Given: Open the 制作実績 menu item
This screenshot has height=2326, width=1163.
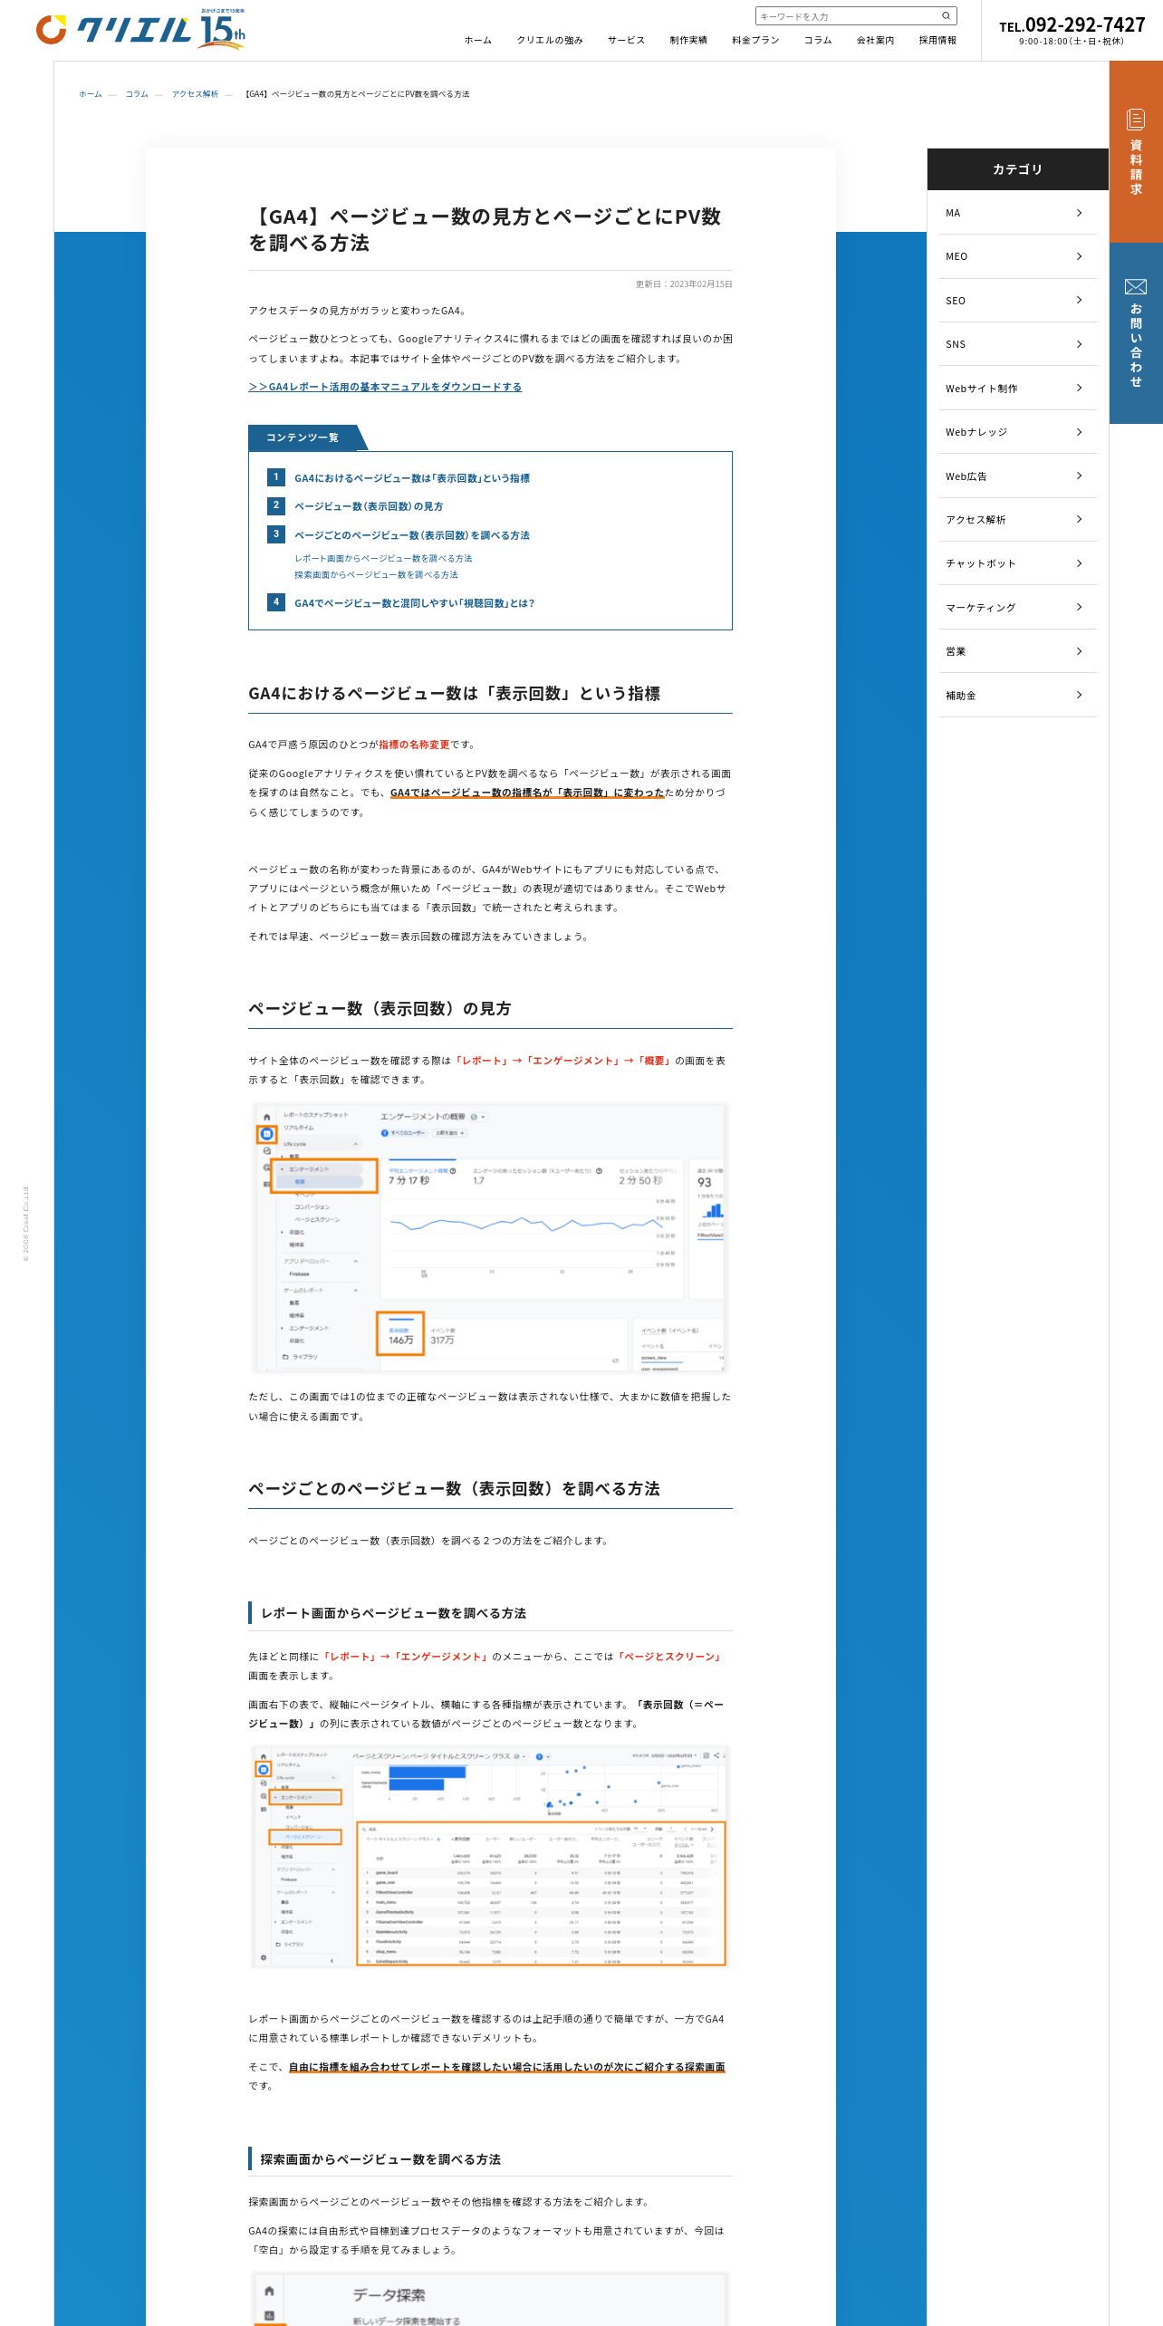Looking at the screenshot, I should tap(688, 40).
